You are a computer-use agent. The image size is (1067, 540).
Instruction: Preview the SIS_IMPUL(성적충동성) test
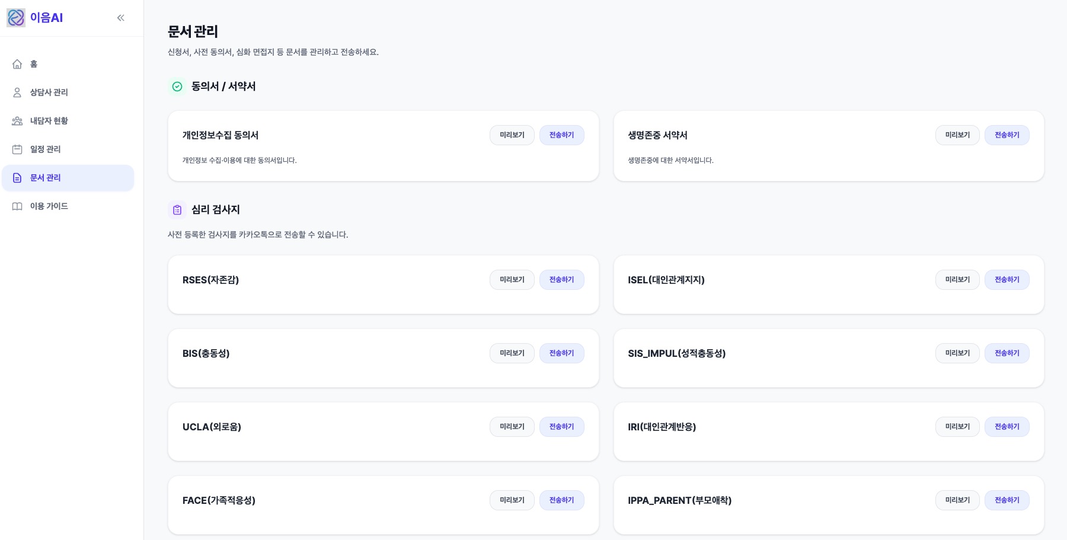(957, 353)
